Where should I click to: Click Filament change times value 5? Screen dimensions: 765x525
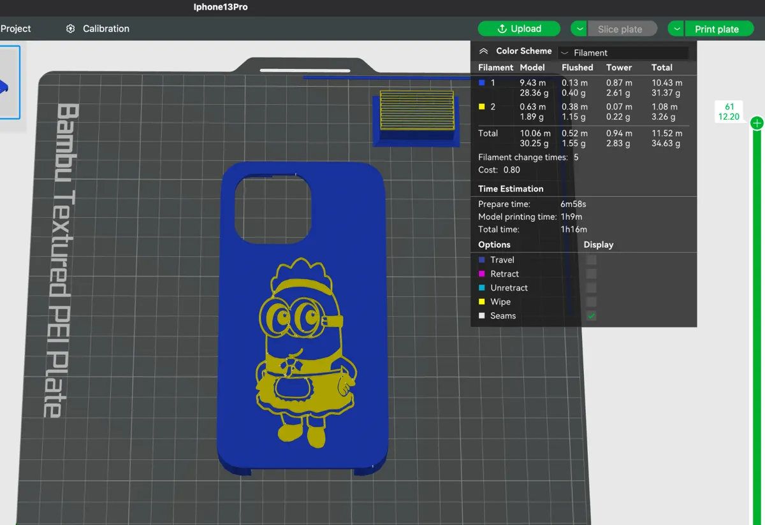click(576, 157)
